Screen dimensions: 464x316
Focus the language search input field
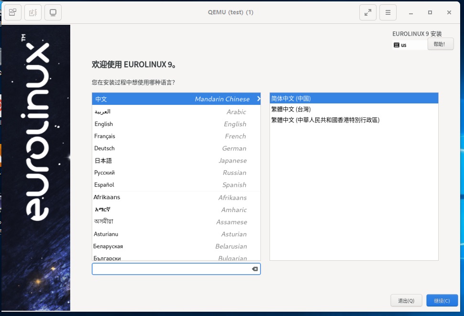[x=176, y=269]
